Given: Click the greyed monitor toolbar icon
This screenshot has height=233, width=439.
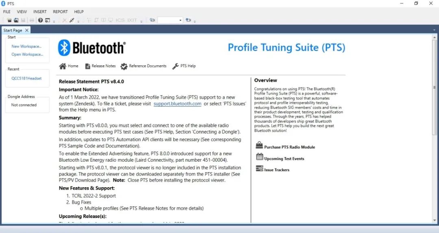Looking at the screenshot, I should click(111, 20).
